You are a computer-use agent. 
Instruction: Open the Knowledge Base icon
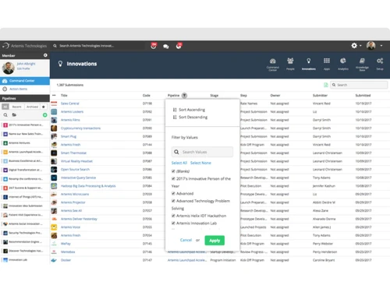tap(362, 61)
